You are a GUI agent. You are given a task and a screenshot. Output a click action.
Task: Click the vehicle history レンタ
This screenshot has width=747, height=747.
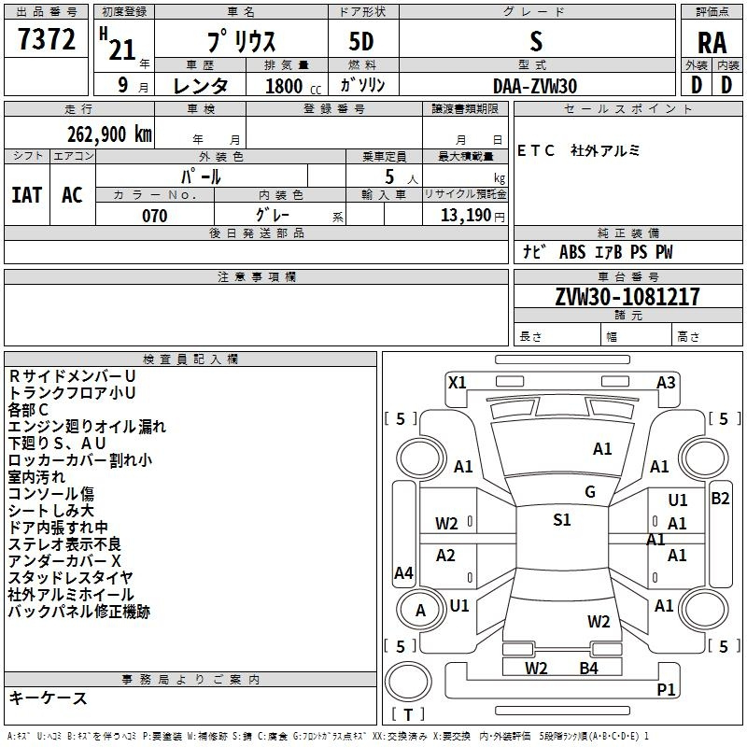coord(200,86)
